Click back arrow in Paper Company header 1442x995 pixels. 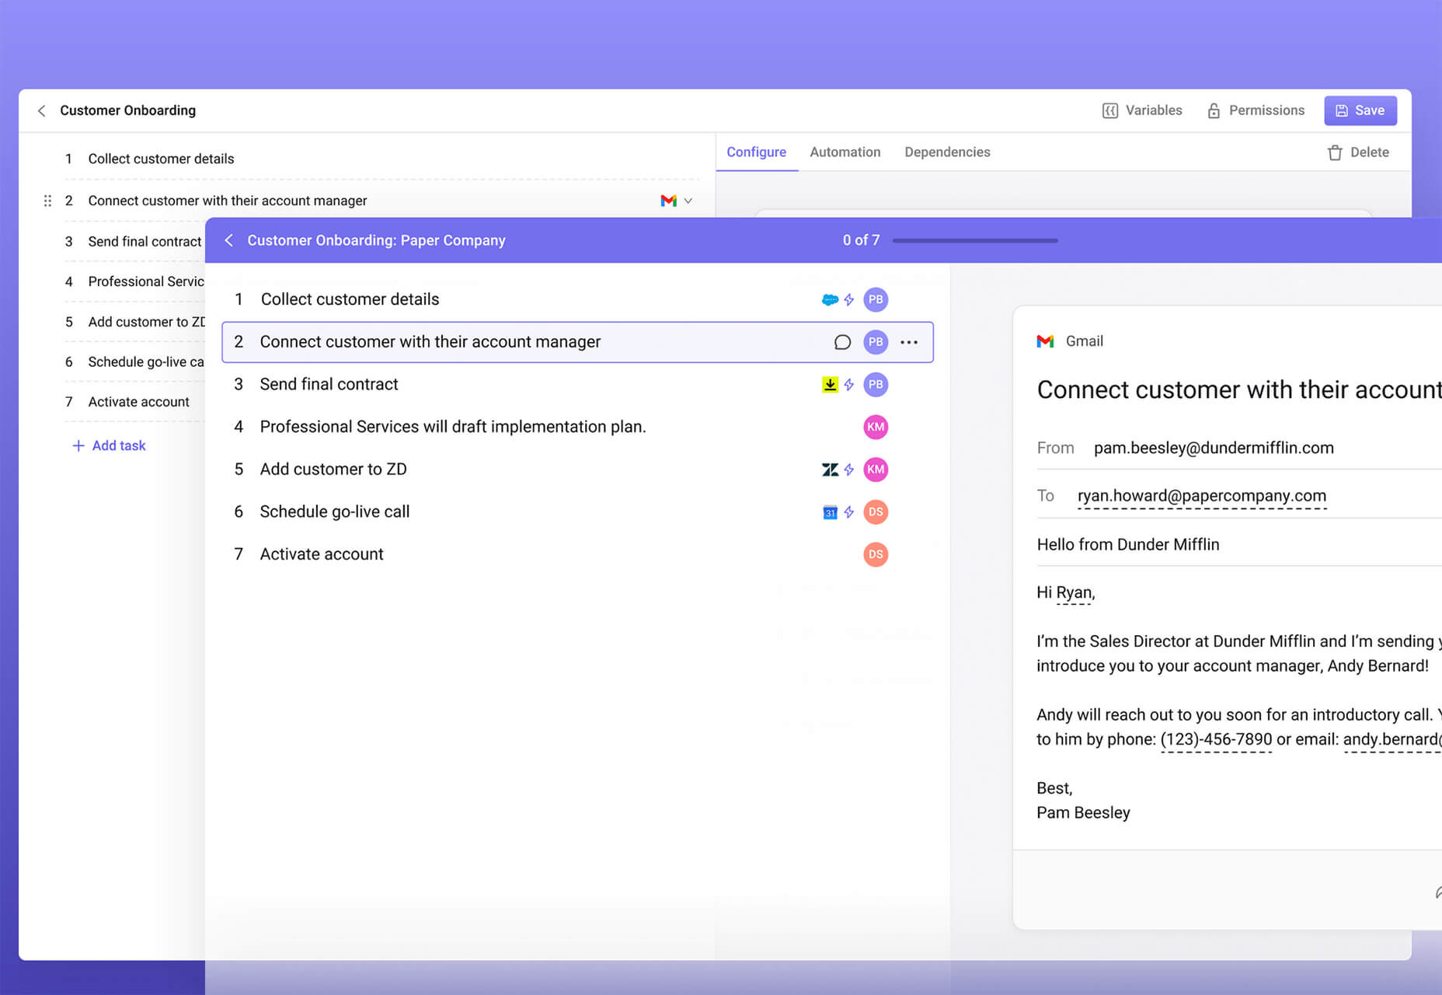coord(229,241)
